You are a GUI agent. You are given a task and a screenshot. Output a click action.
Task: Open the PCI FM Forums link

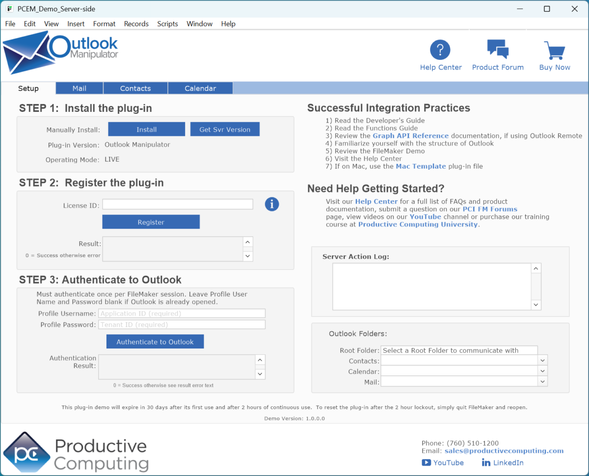(x=490, y=209)
